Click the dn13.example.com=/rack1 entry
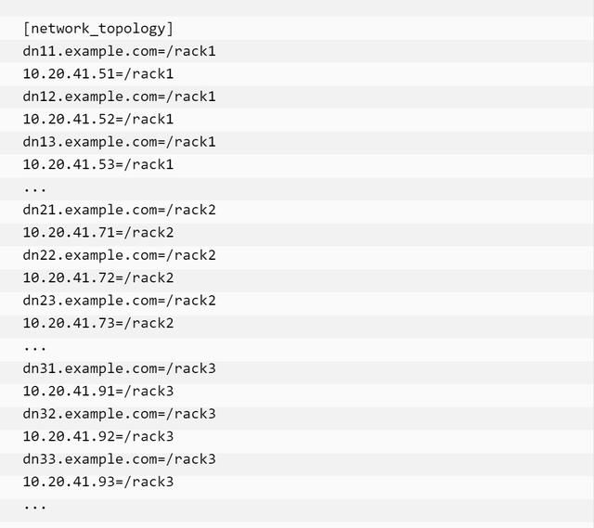 click(x=120, y=142)
